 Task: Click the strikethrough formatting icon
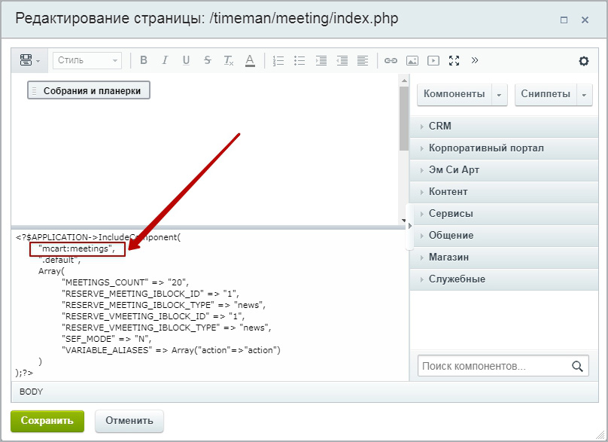[207, 61]
